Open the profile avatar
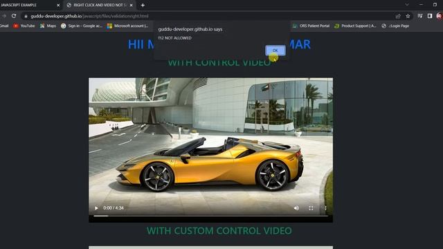This screenshot has height=249, width=443. coord(440,16)
